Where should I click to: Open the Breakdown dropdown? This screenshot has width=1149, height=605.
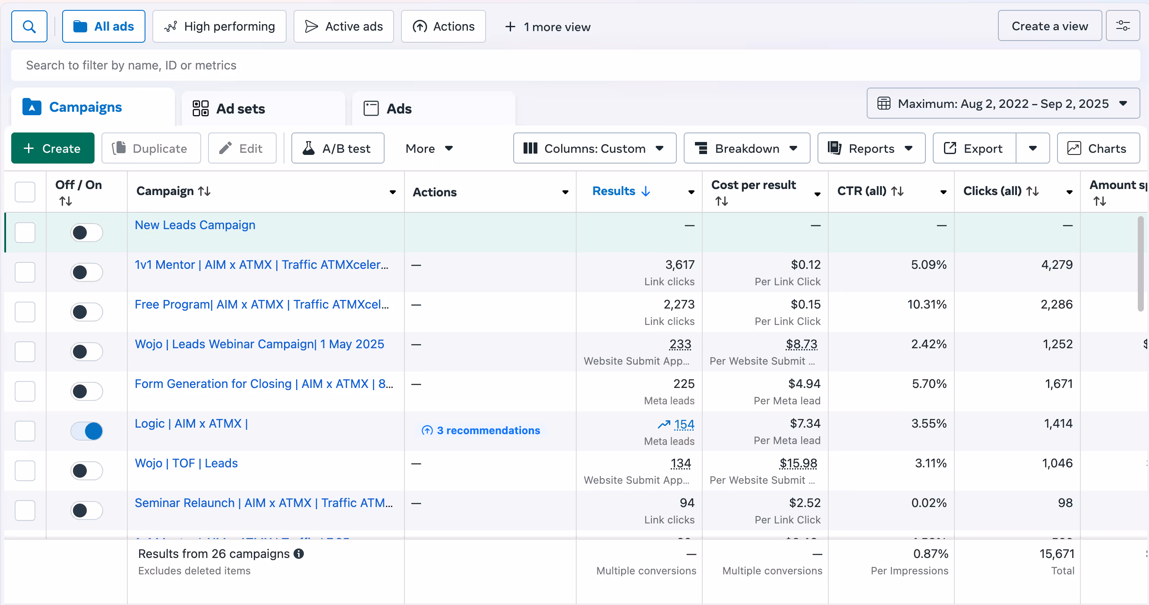tap(747, 148)
